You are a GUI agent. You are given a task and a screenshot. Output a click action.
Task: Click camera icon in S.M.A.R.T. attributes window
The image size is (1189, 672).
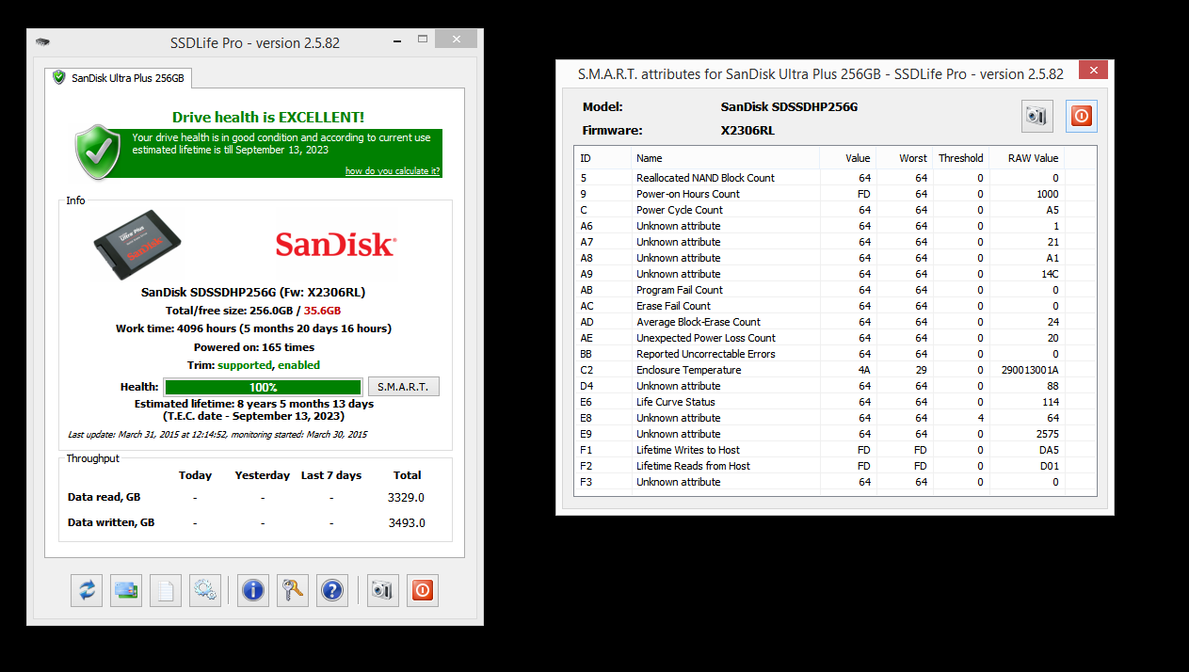[1037, 117]
